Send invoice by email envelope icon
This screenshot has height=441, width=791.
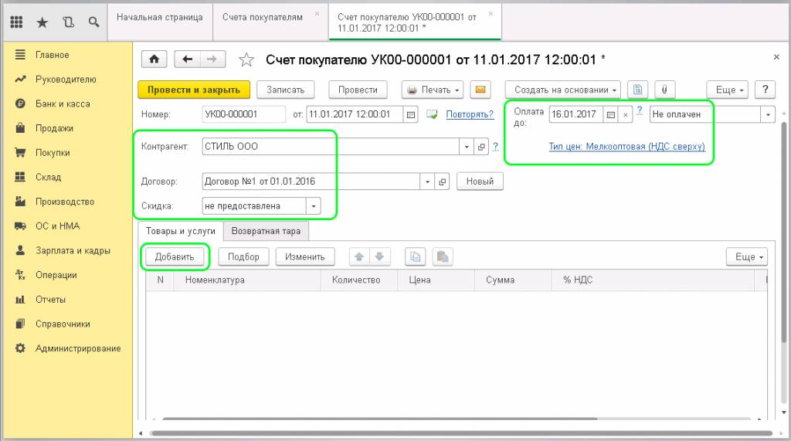click(480, 90)
